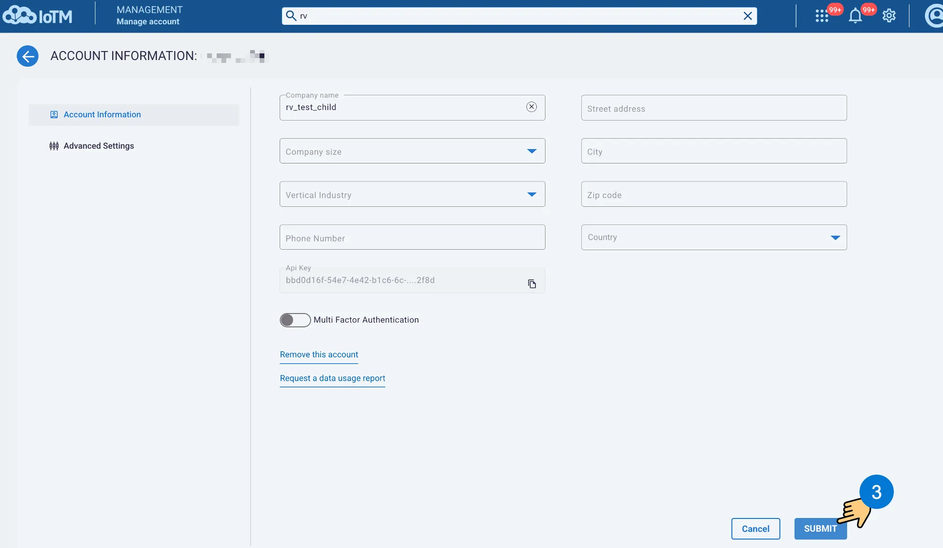Click the Cancel button
Screen dimensions: 943x548
coord(755,529)
